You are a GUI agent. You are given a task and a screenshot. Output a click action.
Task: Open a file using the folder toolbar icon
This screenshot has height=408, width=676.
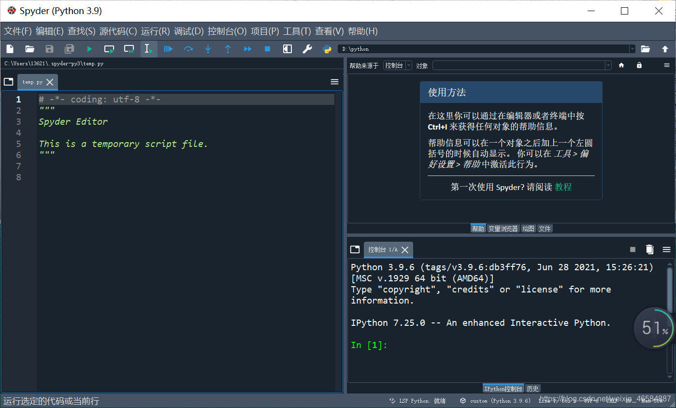(30, 49)
